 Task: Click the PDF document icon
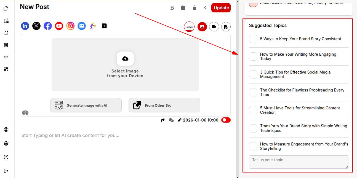[x=226, y=27]
